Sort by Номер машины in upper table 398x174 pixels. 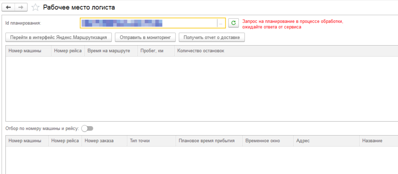click(x=25, y=51)
